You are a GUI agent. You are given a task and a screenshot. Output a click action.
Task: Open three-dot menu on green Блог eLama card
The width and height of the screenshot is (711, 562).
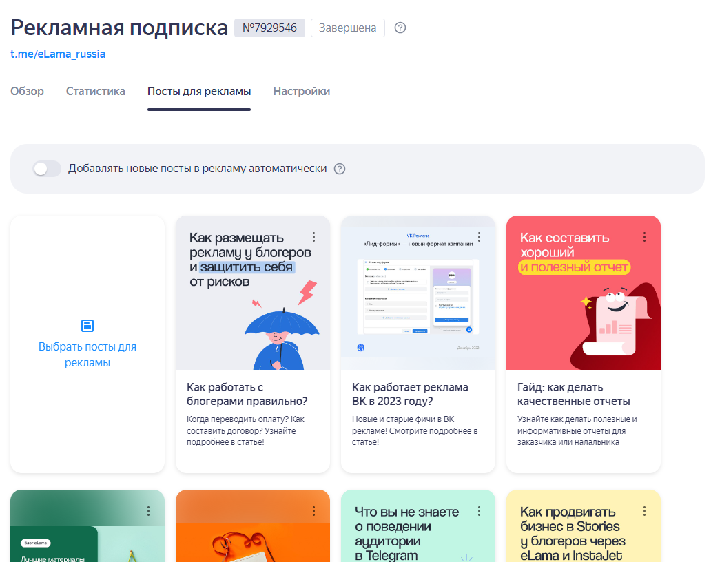click(148, 511)
